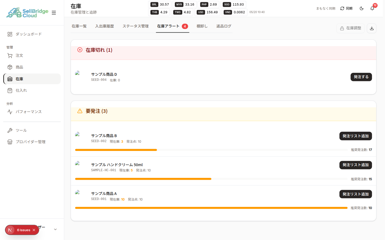Viewport: 385px width, 240px height.
Task: Click the download export icon button
Action: (x=372, y=28)
